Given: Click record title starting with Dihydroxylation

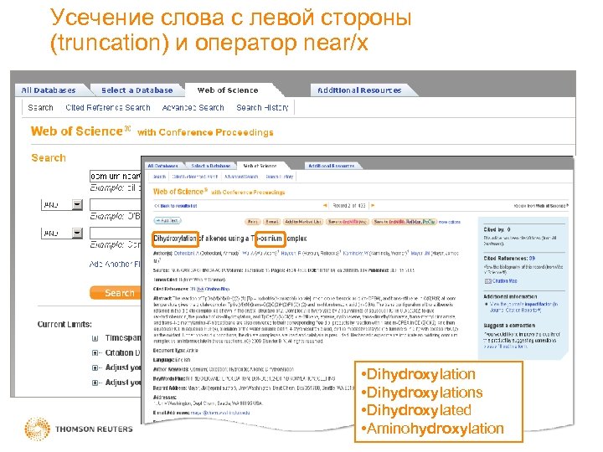Looking at the screenshot, I should click(230, 239).
